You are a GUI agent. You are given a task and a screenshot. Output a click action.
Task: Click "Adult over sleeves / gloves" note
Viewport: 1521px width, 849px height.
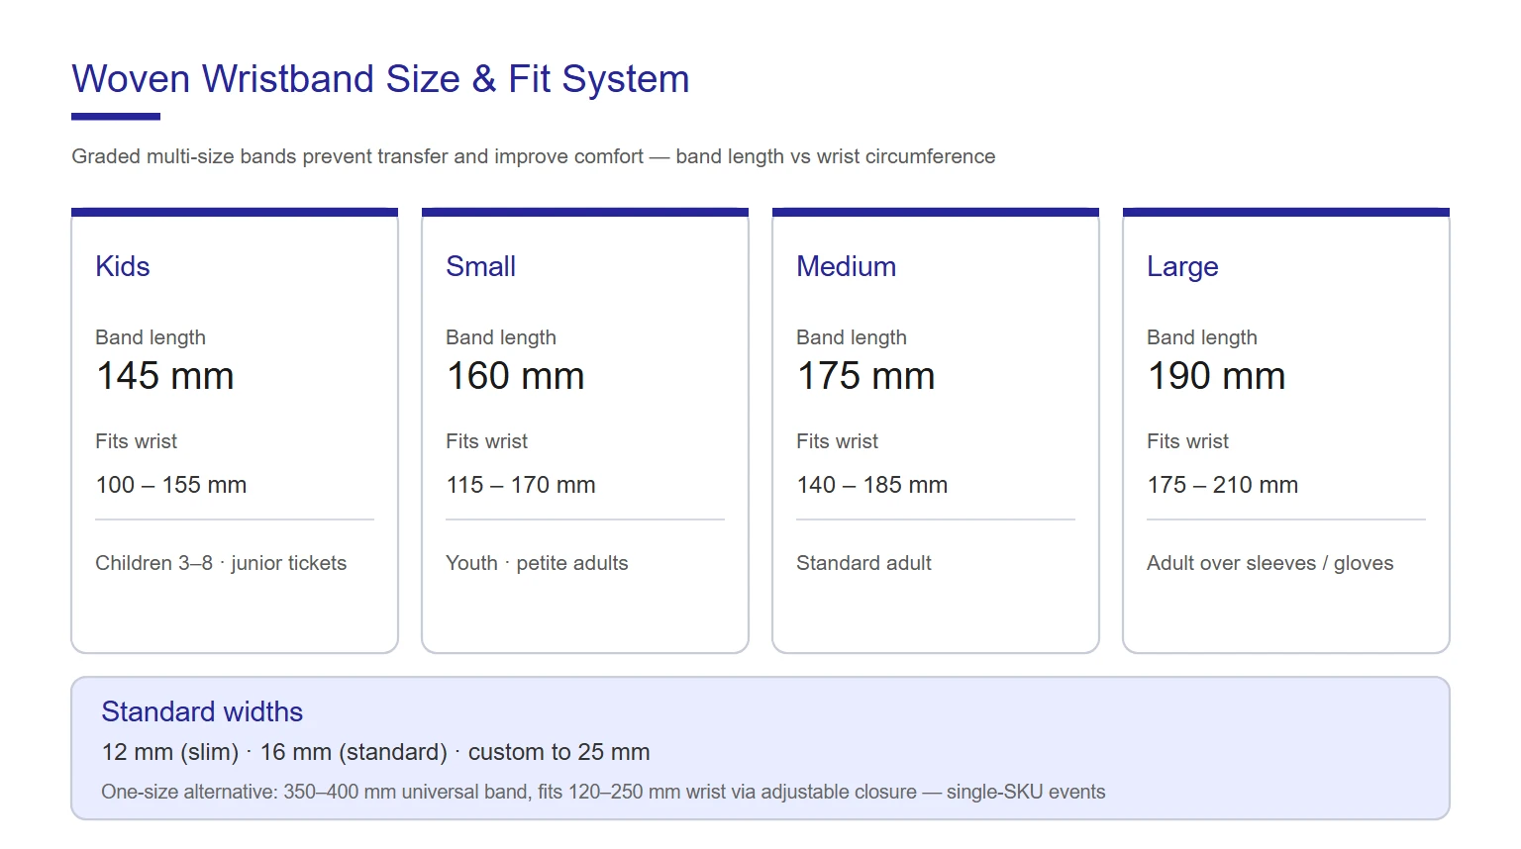point(1270,563)
